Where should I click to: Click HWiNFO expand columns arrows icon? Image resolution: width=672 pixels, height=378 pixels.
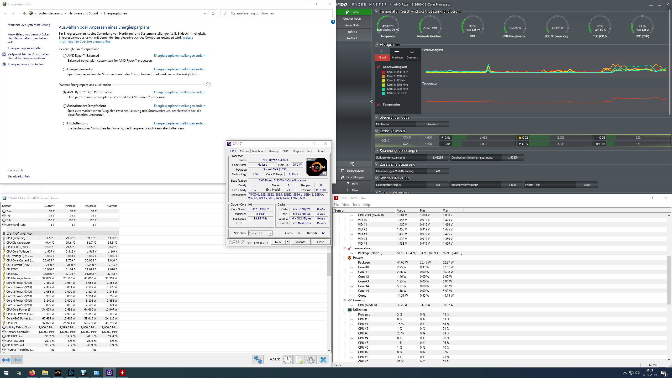(6, 360)
